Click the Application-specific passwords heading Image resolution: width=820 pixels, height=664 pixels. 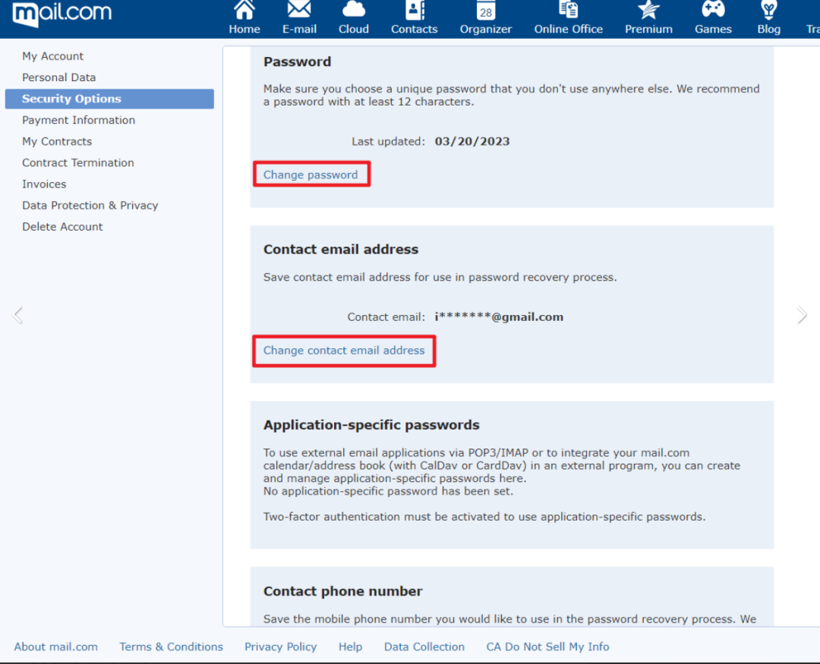371,425
